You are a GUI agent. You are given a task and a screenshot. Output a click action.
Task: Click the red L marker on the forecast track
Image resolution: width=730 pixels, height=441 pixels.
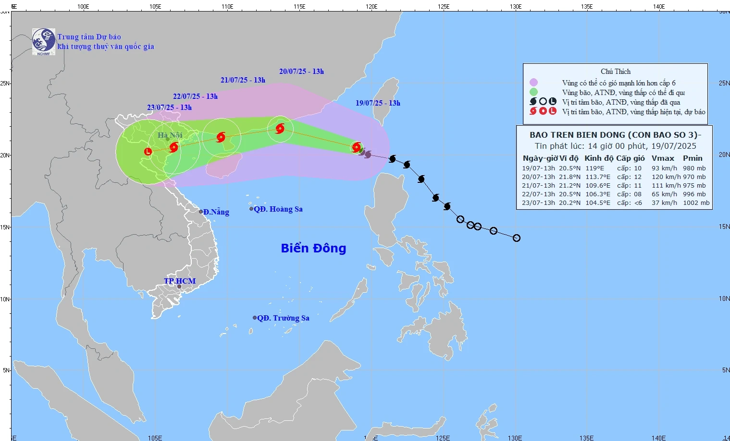(148, 152)
